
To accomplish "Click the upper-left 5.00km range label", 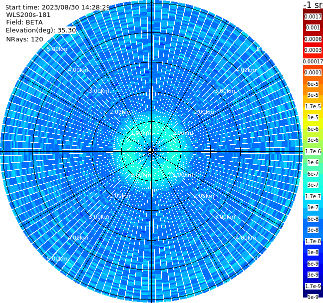I will coord(57,49).
